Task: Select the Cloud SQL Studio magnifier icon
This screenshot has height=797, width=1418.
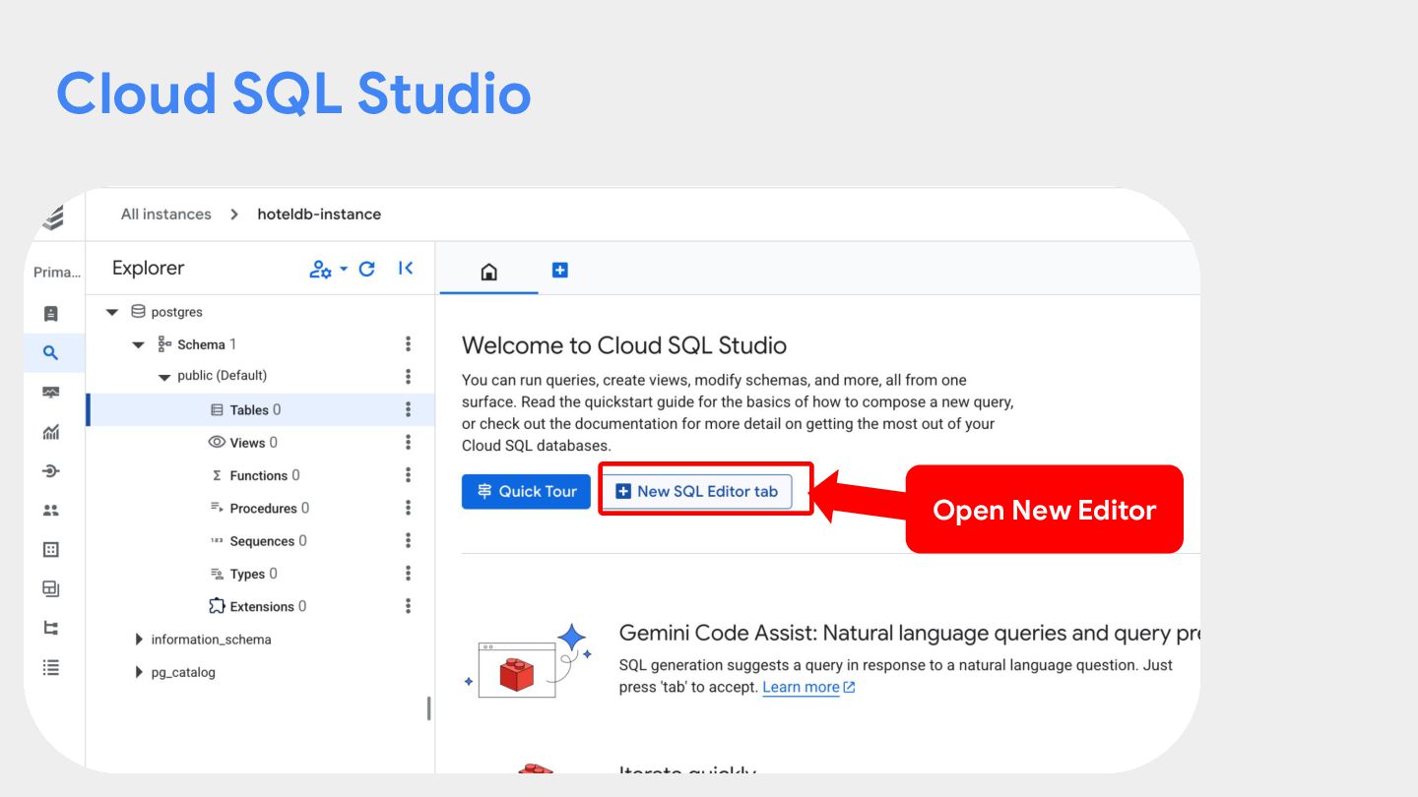Action: 51,353
